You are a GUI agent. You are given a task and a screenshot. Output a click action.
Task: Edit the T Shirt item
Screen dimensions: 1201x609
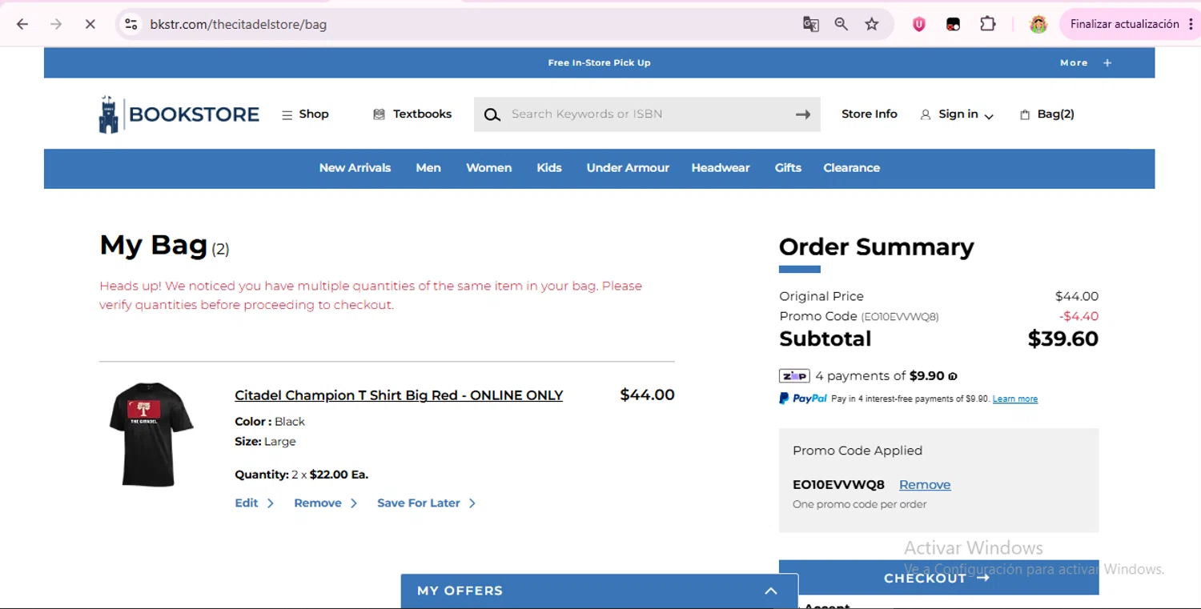pyautogui.click(x=254, y=503)
